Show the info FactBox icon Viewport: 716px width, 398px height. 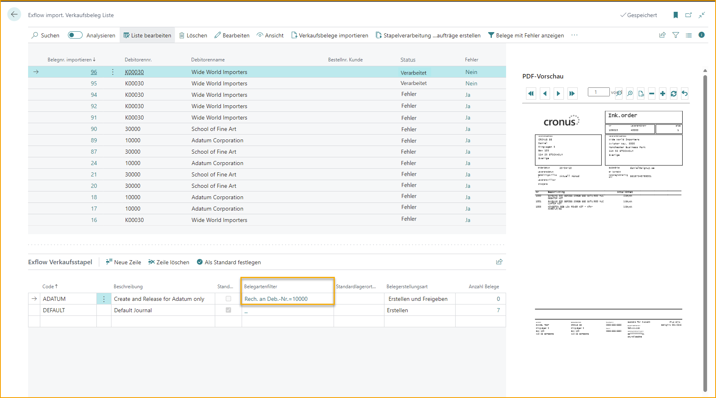click(702, 35)
